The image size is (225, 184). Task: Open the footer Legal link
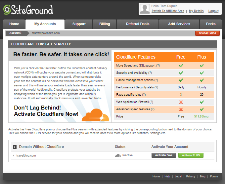click(178, 176)
